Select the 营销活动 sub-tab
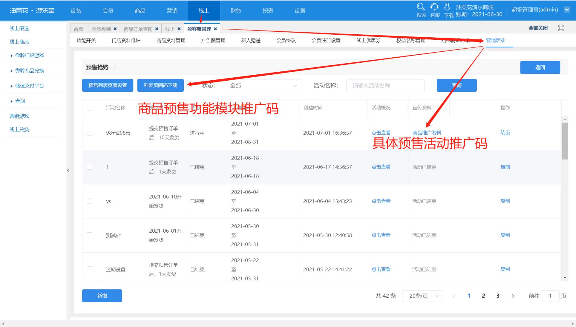This screenshot has width=576, height=327. point(496,41)
